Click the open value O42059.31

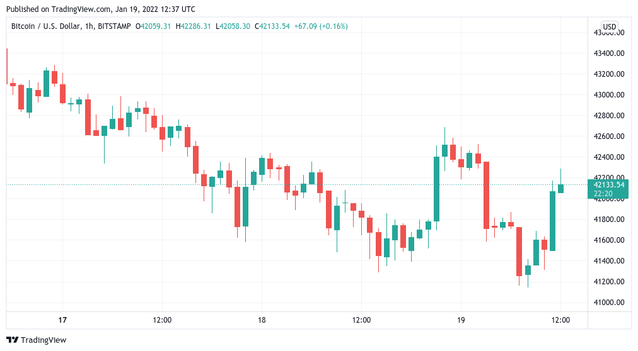coord(153,26)
